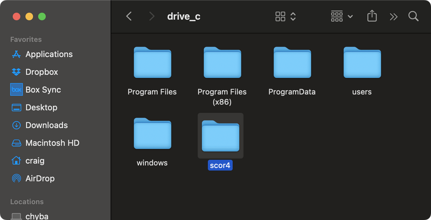
Task: Select Macintosh HD in the sidebar
Action: click(x=52, y=143)
